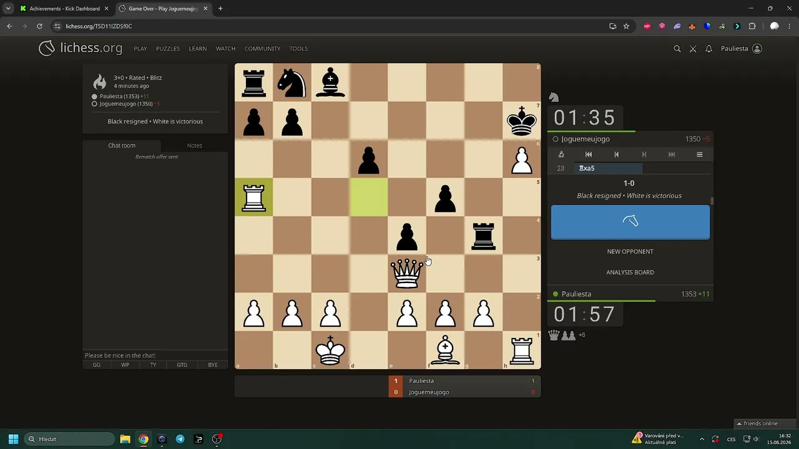Step back one move

point(616,155)
